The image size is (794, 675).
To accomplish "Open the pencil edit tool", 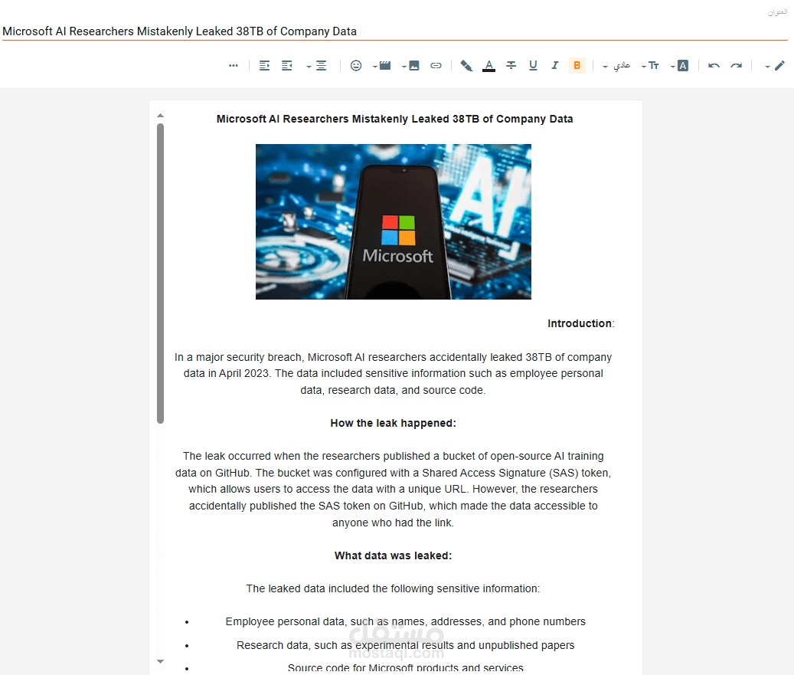I will pyautogui.click(x=779, y=65).
